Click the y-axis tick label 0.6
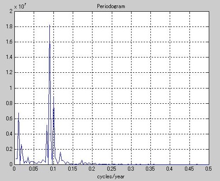220x181 pixels. click(9, 119)
